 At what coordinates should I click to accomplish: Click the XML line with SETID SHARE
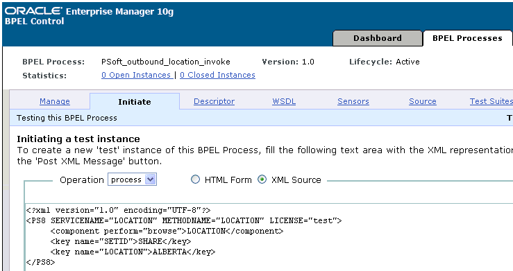120,242
